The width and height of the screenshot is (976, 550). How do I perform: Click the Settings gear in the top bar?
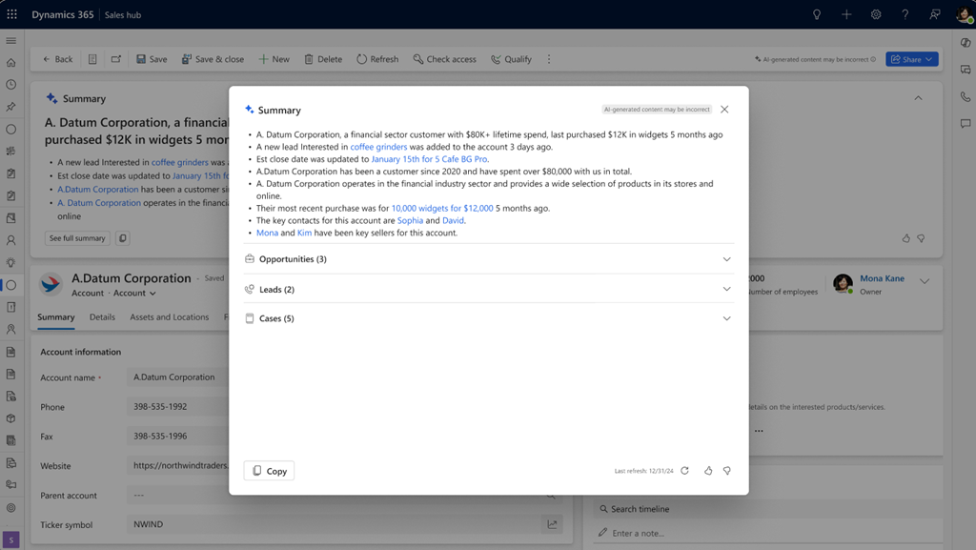tap(875, 13)
